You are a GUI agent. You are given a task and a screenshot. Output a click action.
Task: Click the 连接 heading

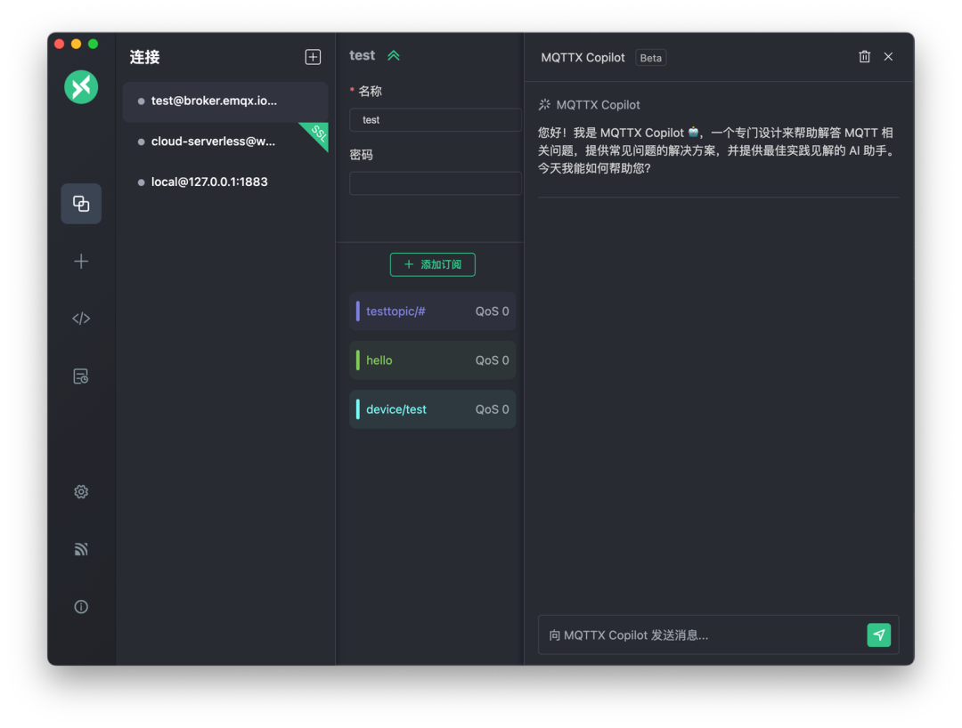(x=145, y=57)
